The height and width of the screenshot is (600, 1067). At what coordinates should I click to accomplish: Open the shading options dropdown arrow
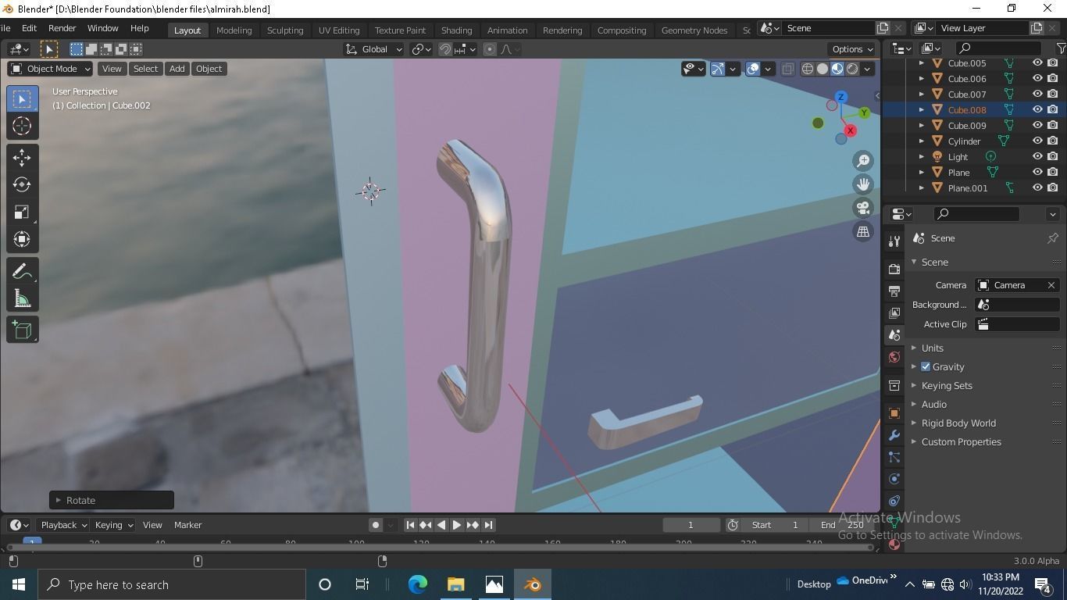(x=867, y=69)
